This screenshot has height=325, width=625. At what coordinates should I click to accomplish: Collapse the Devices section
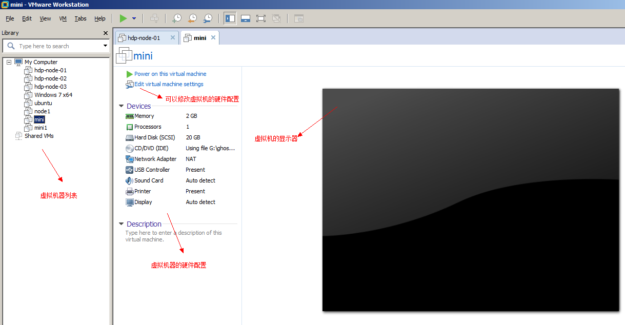coord(122,106)
